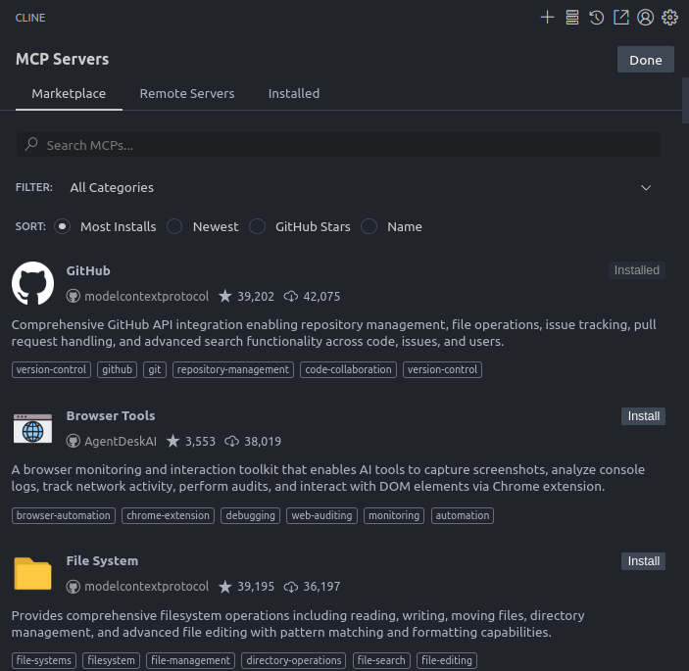Screen dimensions: 689x671
Task: Open the Browser Tools server title
Action: pyautogui.click(x=111, y=415)
